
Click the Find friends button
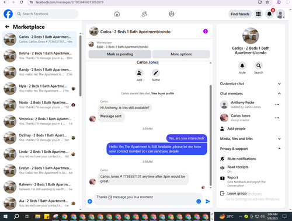[240, 14]
